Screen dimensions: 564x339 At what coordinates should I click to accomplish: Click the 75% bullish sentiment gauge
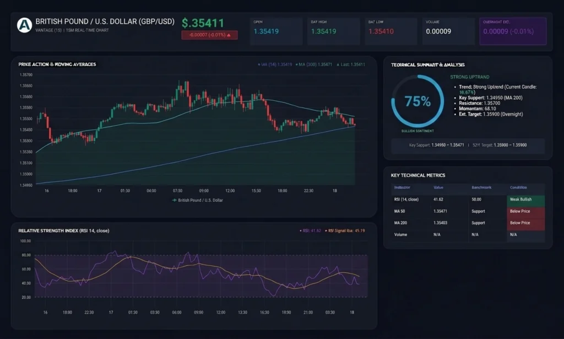(x=417, y=101)
